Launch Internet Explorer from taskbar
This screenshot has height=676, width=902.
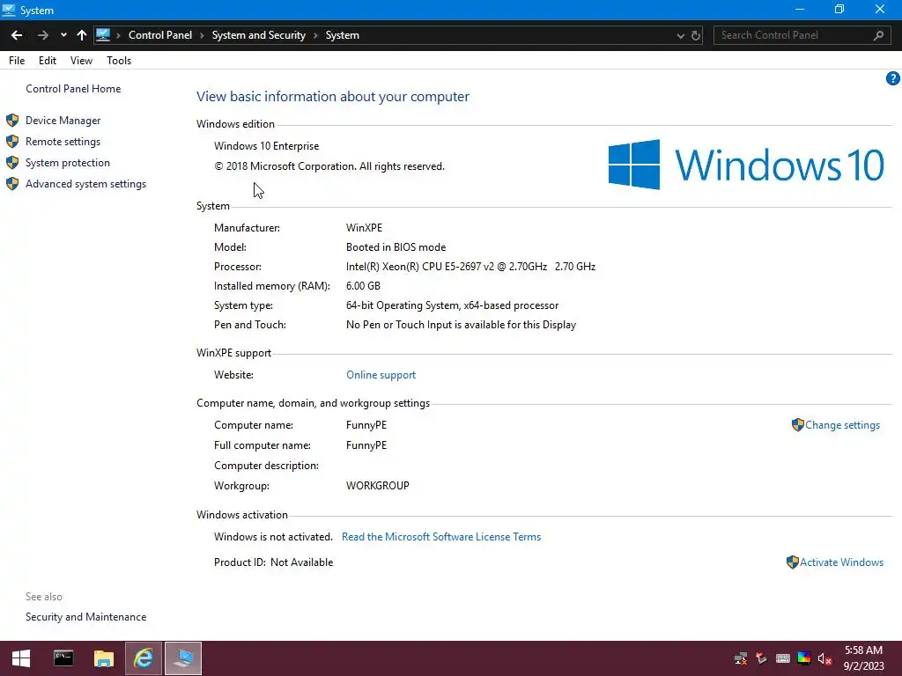144,658
